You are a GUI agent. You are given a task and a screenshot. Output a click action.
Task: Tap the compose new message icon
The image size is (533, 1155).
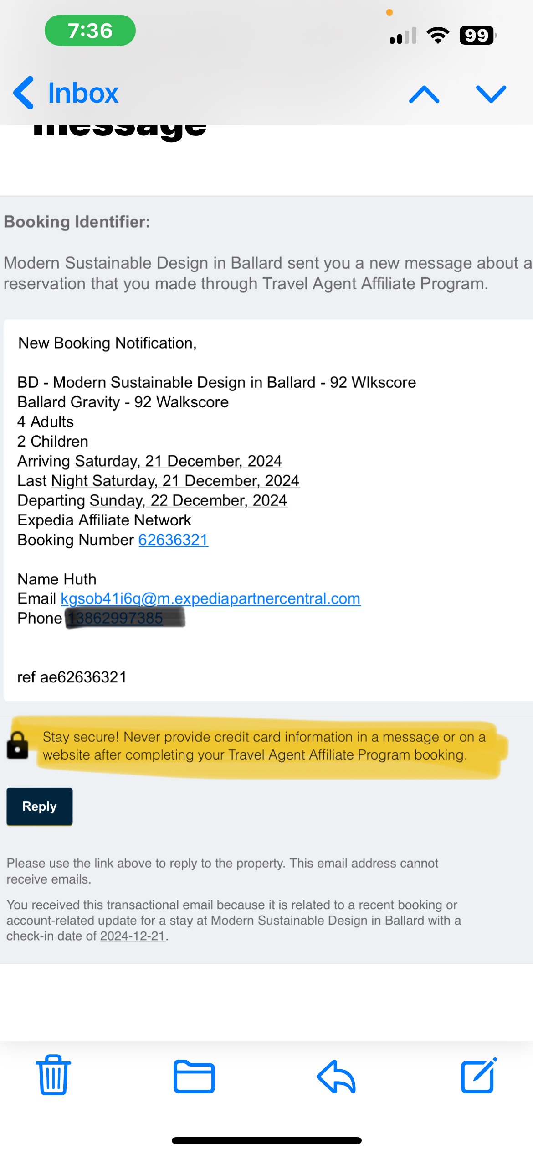pyautogui.click(x=478, y=1075)
